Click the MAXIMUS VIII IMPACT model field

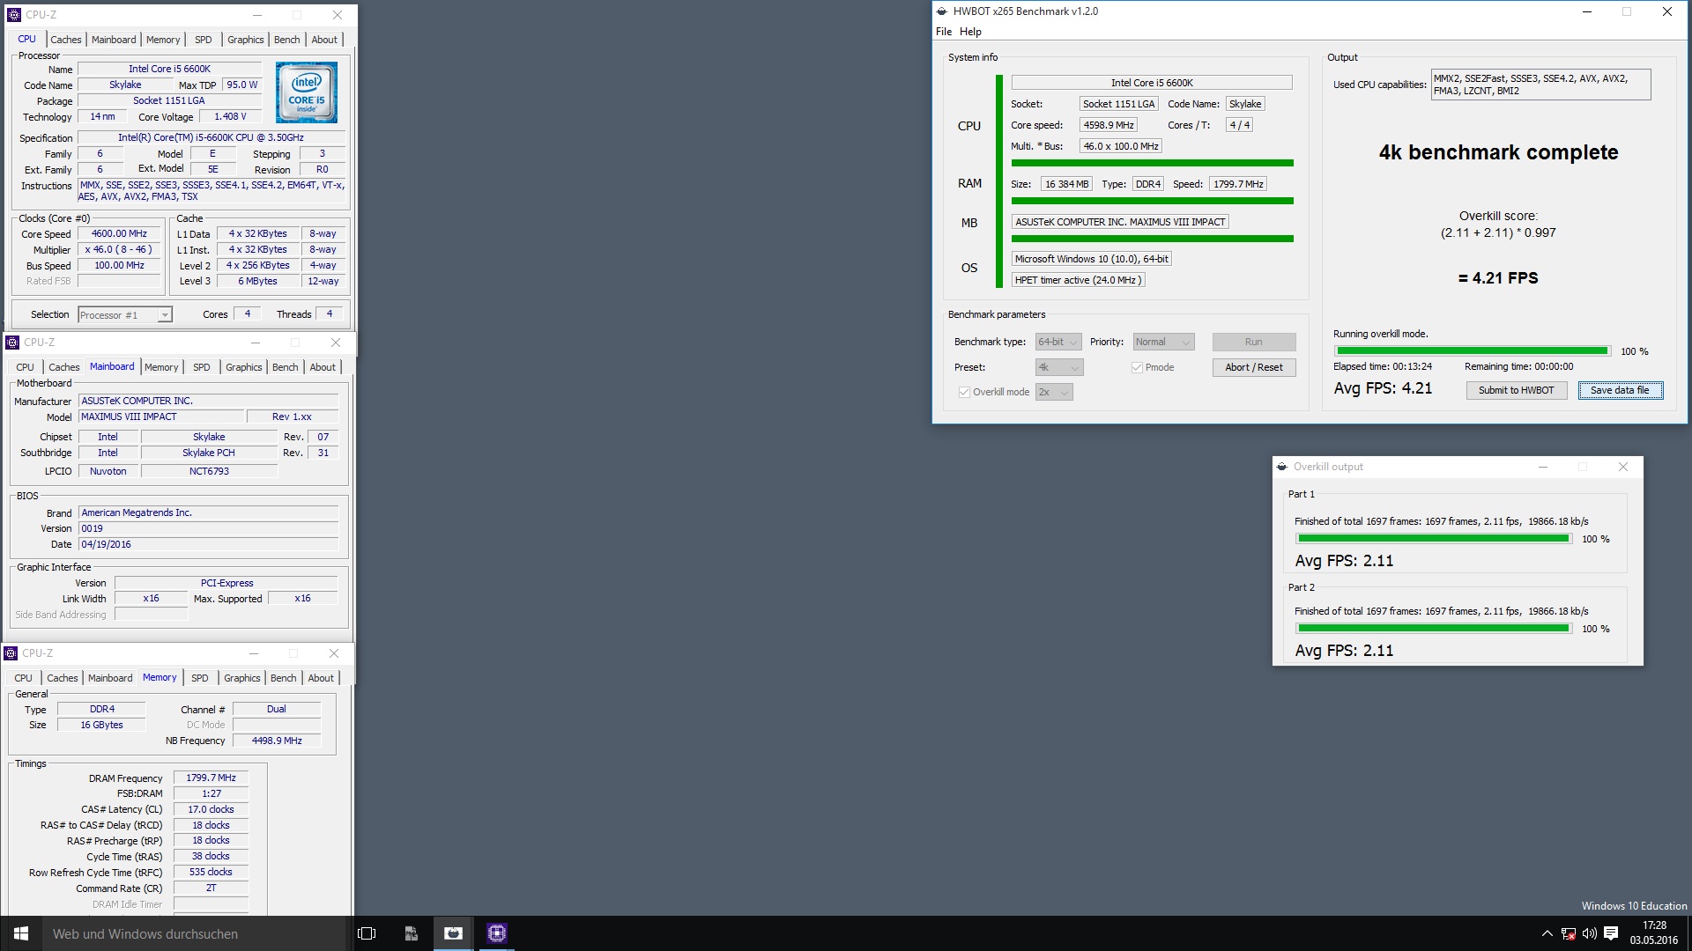click(x=161, y=417)
